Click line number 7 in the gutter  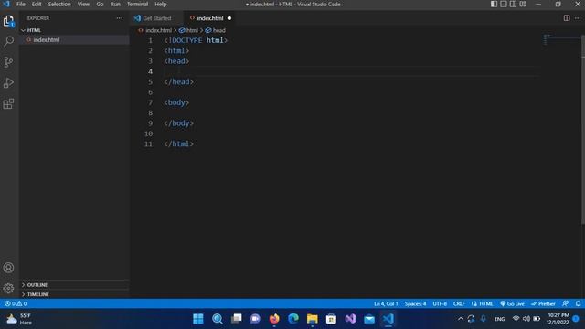150,102
